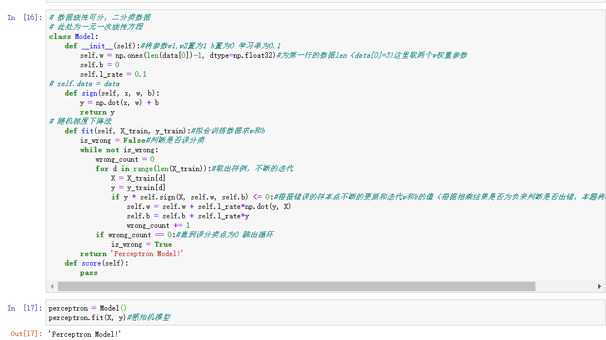Click the 'self.b = 0' line

coord(100,65)
